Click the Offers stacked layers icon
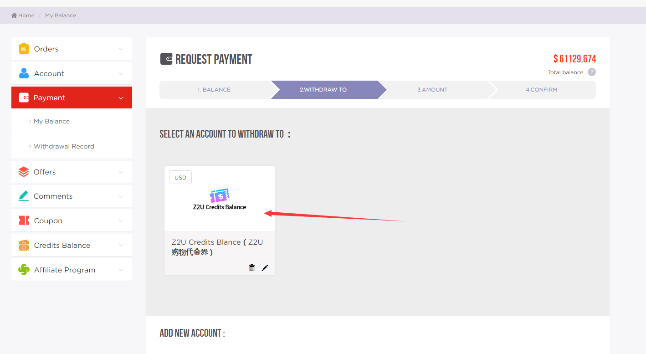The image size is (646, 354). pos(24,172)
